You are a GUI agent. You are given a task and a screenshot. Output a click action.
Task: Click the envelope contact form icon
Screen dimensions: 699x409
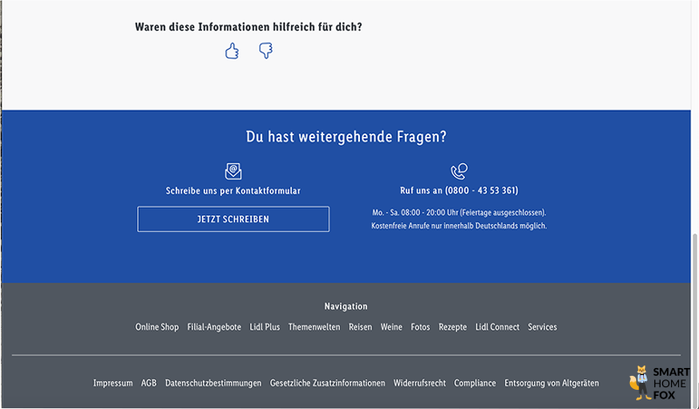coord(233,171)
